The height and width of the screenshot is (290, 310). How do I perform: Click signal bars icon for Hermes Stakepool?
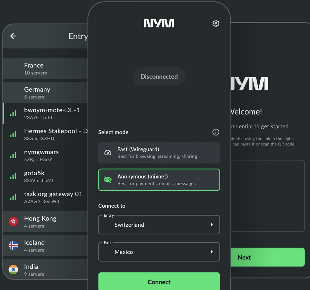(x=13, y=134)
